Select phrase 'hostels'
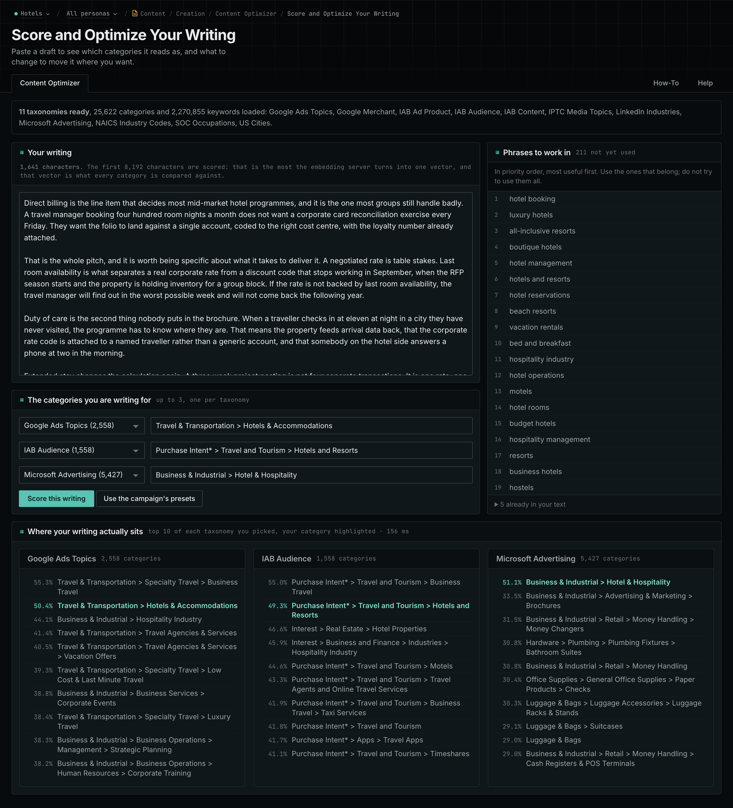This screenshot has width=733, height=808. point(604,488)
